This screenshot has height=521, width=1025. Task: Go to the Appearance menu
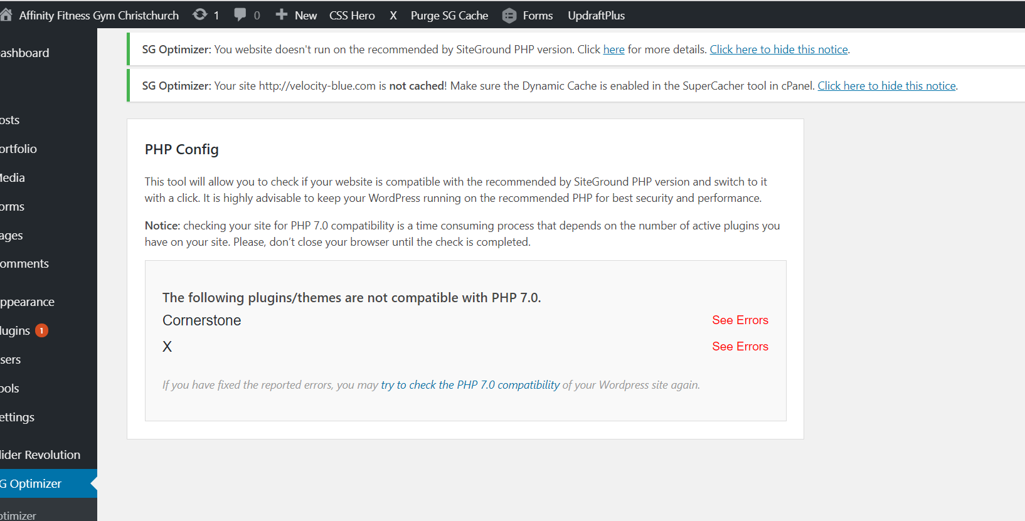[x=28, y=302]
